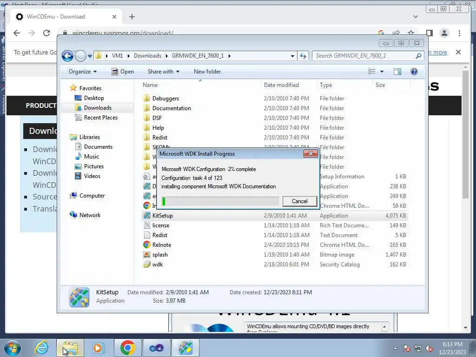The height and width of the screenshot is (357, 476).
Task: Click the refresh button beside address bar
Action: 303,56
